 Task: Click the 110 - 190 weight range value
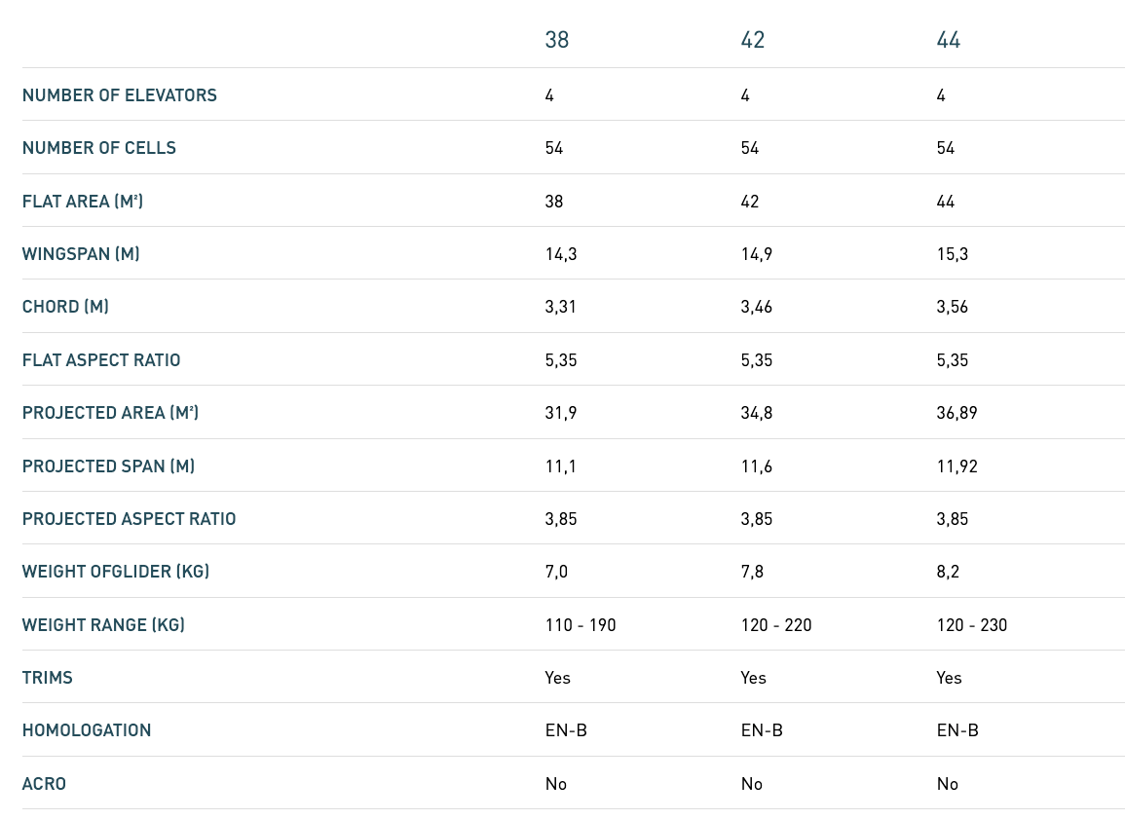tap(581, 625)
